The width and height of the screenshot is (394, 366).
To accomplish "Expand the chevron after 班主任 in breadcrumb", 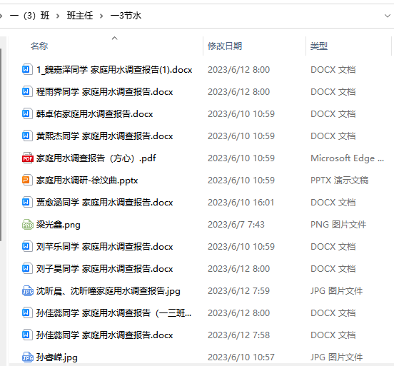I will point(101,16).
